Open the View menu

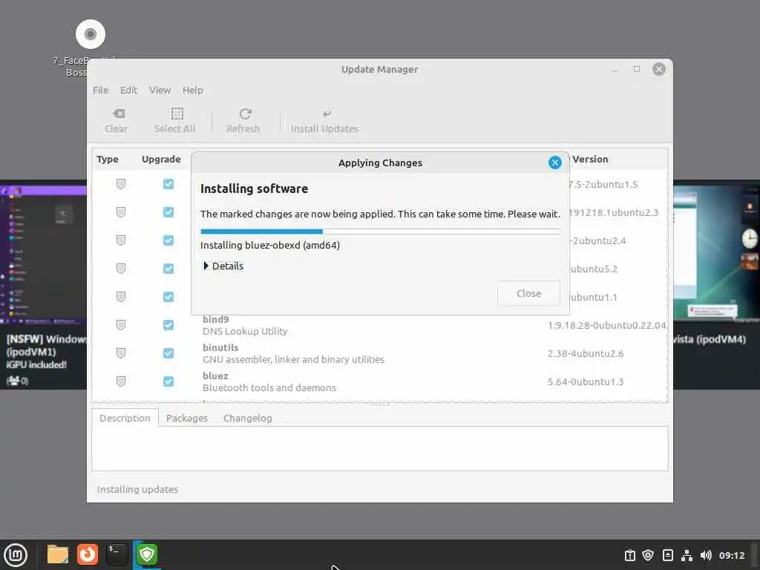160,90
